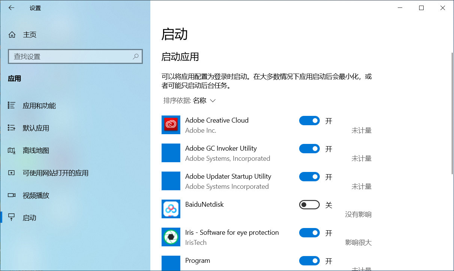Click the vertical scrollbar thumb

[x=452, y=113]
